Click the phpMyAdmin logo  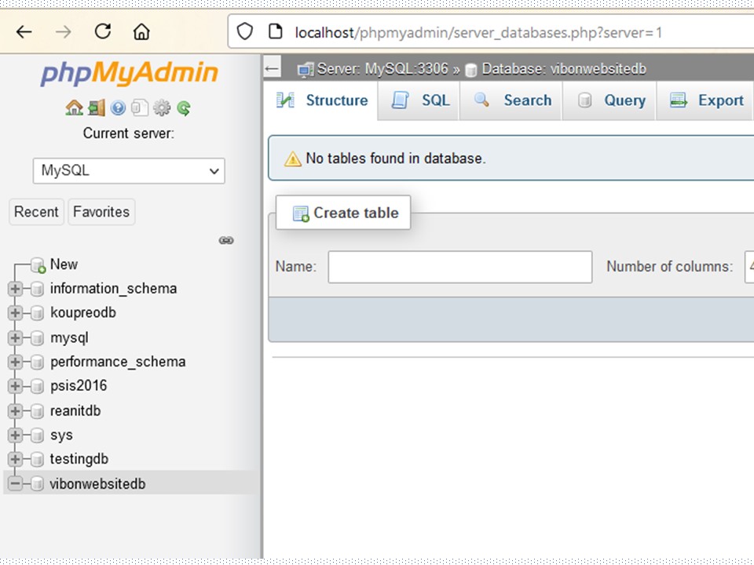coord(129,73)
